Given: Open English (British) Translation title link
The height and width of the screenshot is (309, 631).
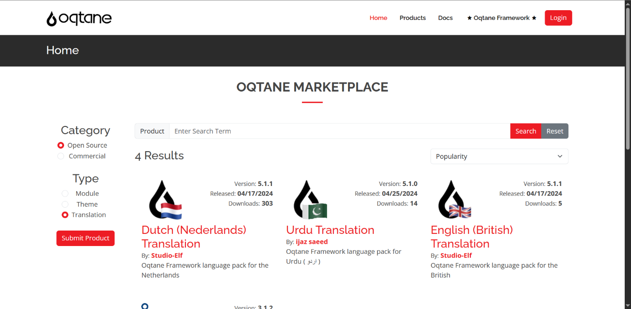Looking at the screenshot, I should (x=472, y=237).
